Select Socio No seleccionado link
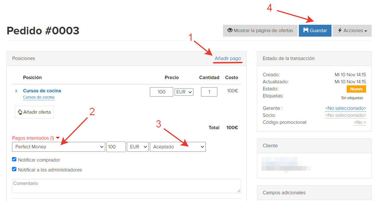This screenshot has width=379, height=201. tap(346, 115)
